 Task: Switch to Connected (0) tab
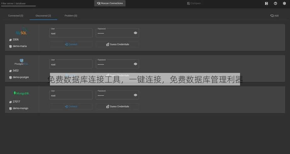point(15,16)
